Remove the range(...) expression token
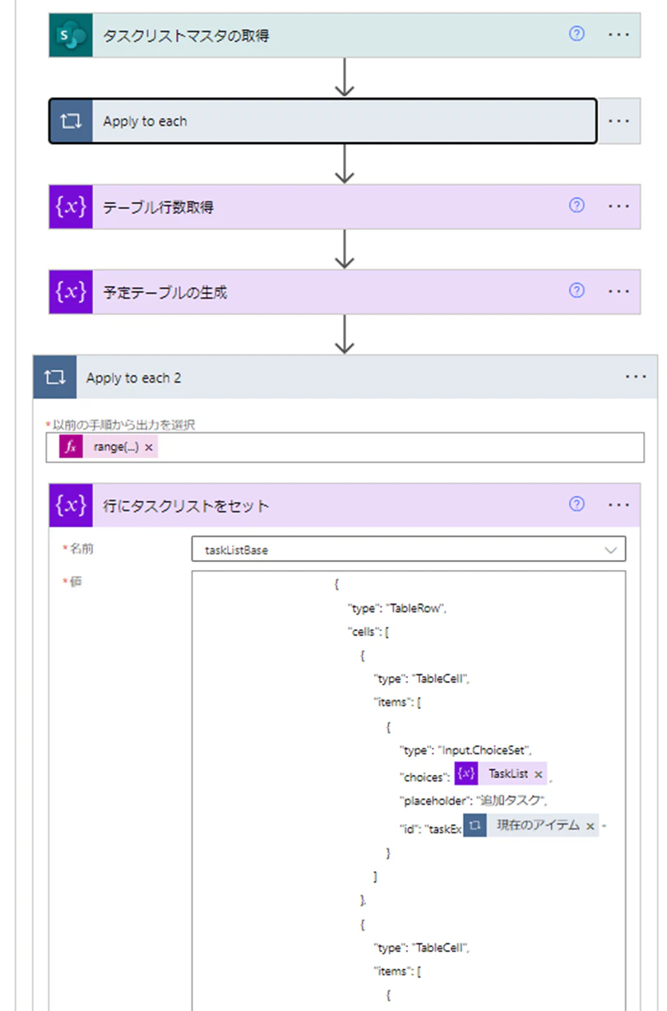The image size is (667, 1011). (149, 448)
